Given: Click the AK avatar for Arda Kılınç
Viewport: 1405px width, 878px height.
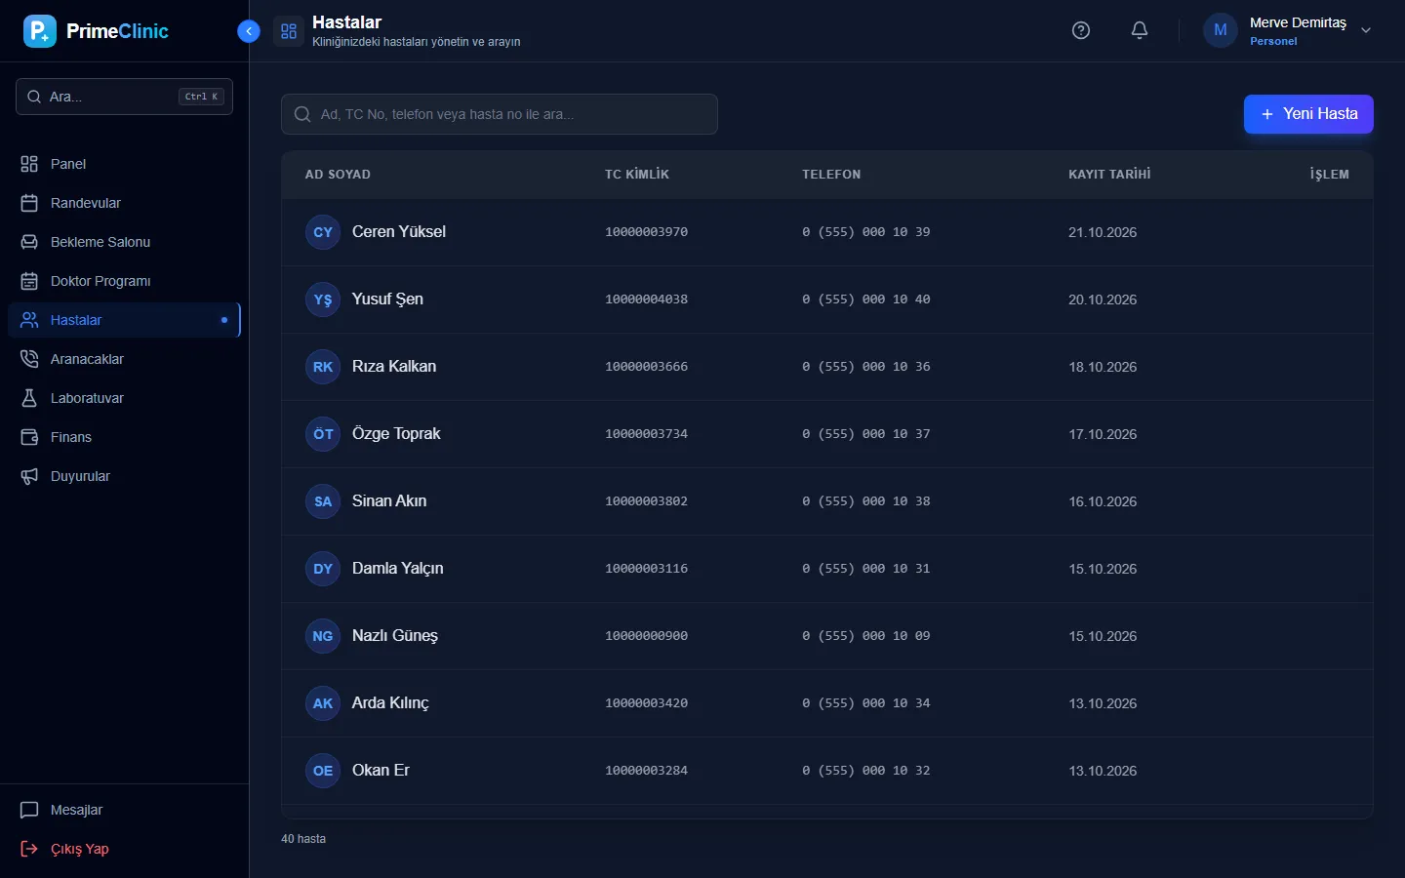Looking at the screenshot, I should pyautogui.click(x=323, y=703).
